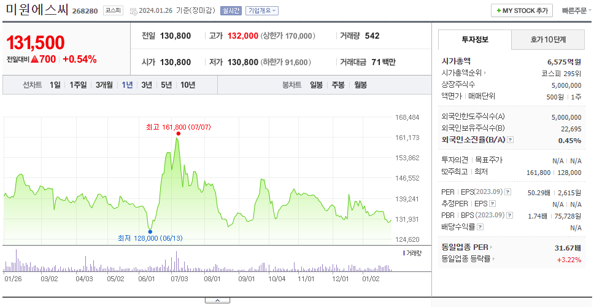The width and height of the screenshot is (594, 307).
Task: Click the MY STOCK 추가 button
Action: coord(522,10)
